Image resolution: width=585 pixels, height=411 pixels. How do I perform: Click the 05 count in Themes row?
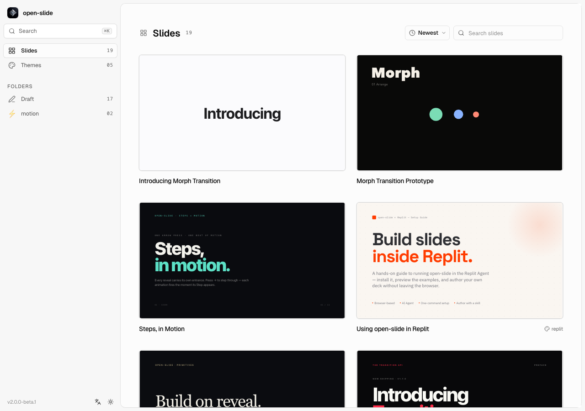click(110, 65)
